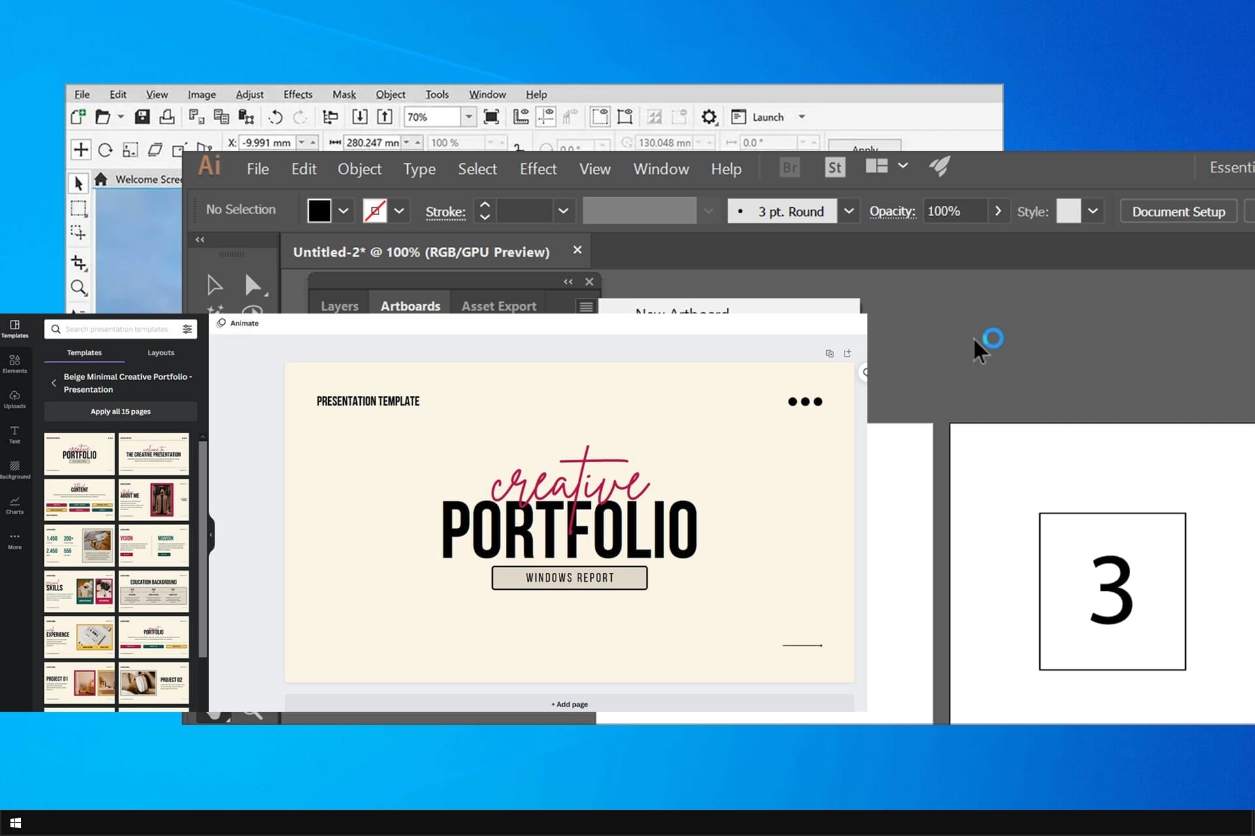Expand the Style swatch dropdown
The image size is (1255, 836).
coord(1092,211)
